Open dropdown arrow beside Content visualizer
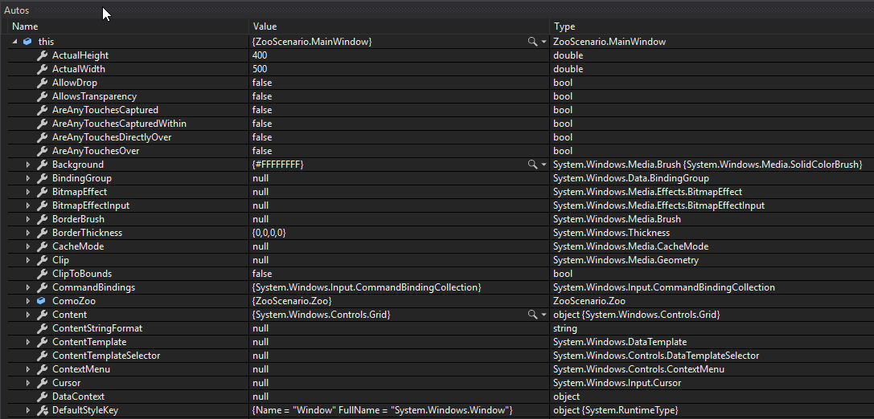 [544, 315]
